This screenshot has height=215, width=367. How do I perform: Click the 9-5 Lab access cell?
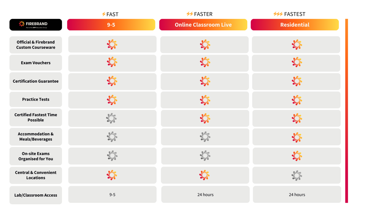tap(112, 195)
